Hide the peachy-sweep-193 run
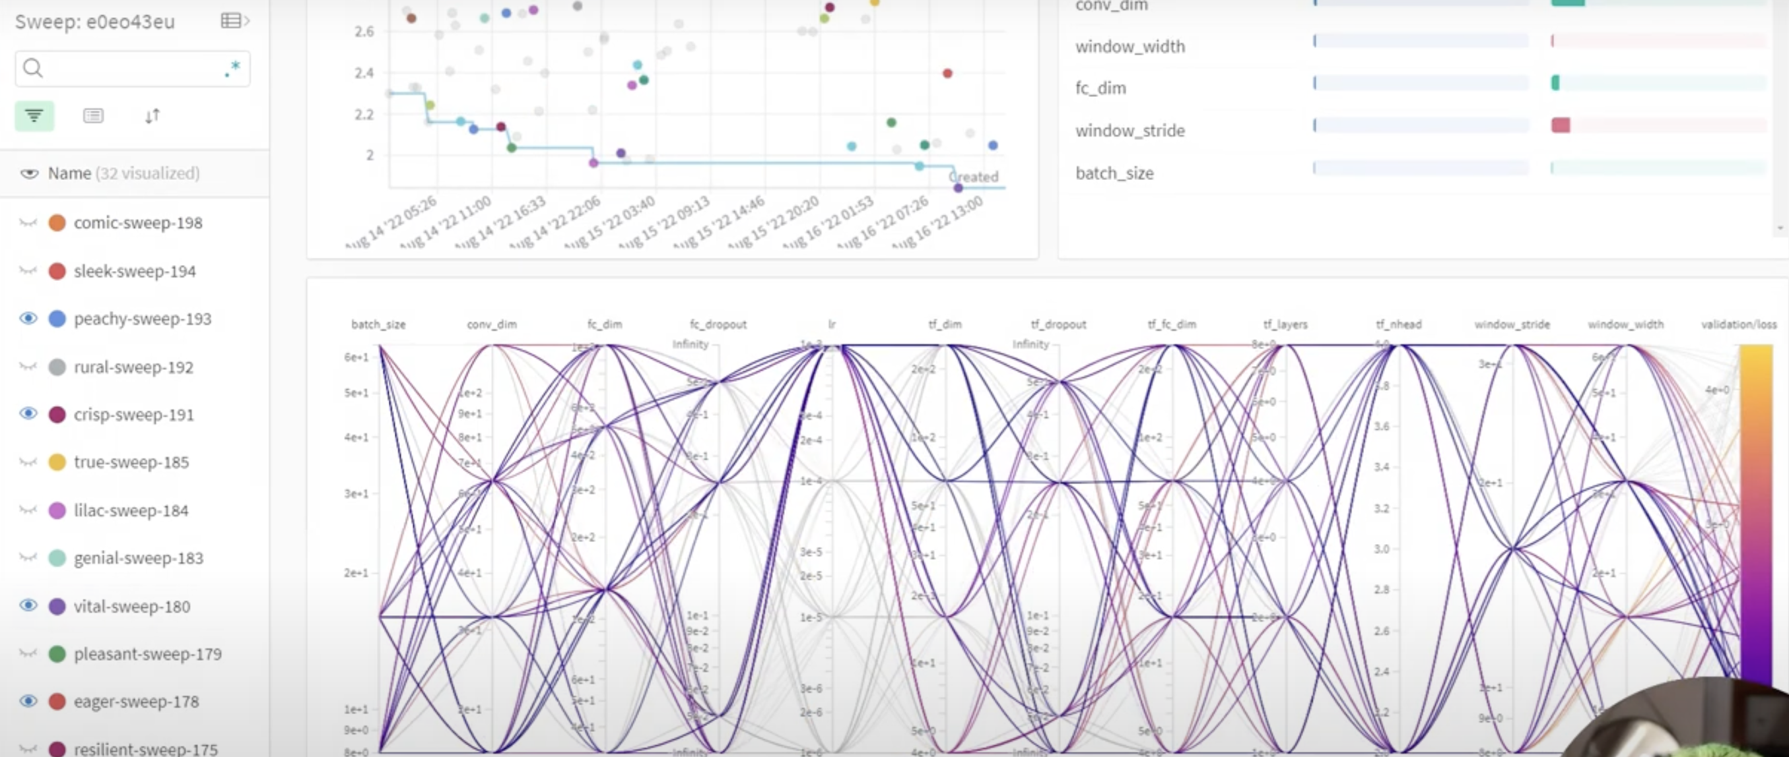Screen dimensions: 1789x757 coord(28,318)
